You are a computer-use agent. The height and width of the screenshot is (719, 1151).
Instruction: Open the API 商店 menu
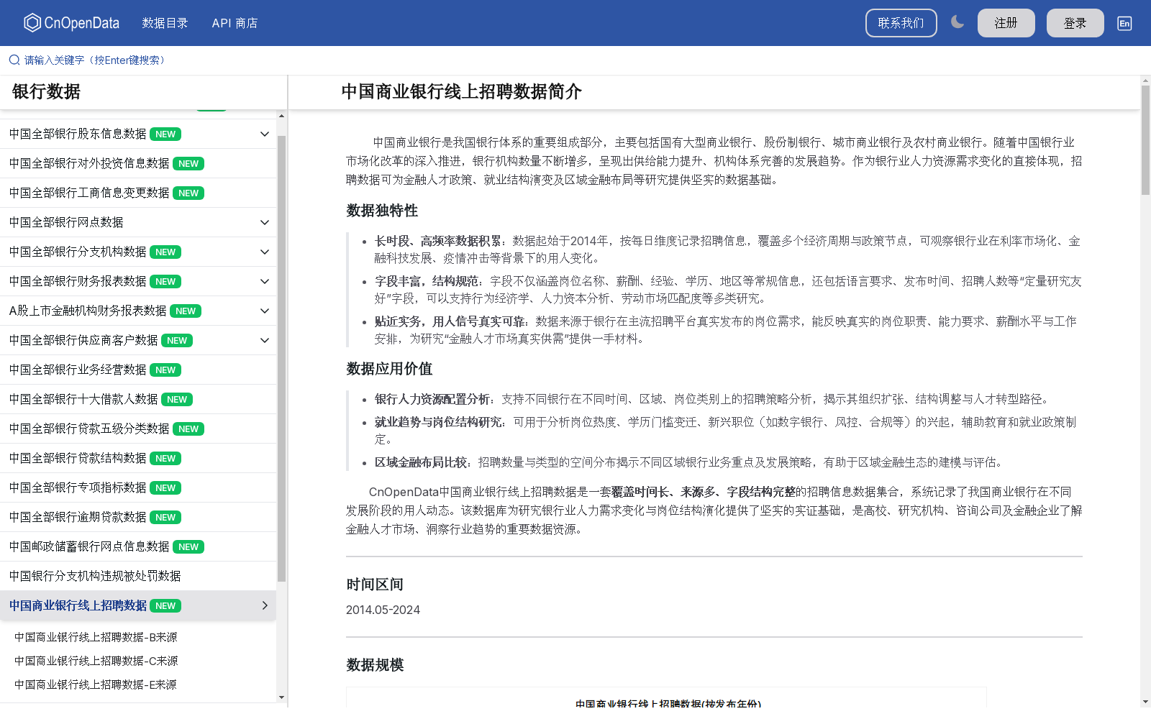click(x=235, y=23)
